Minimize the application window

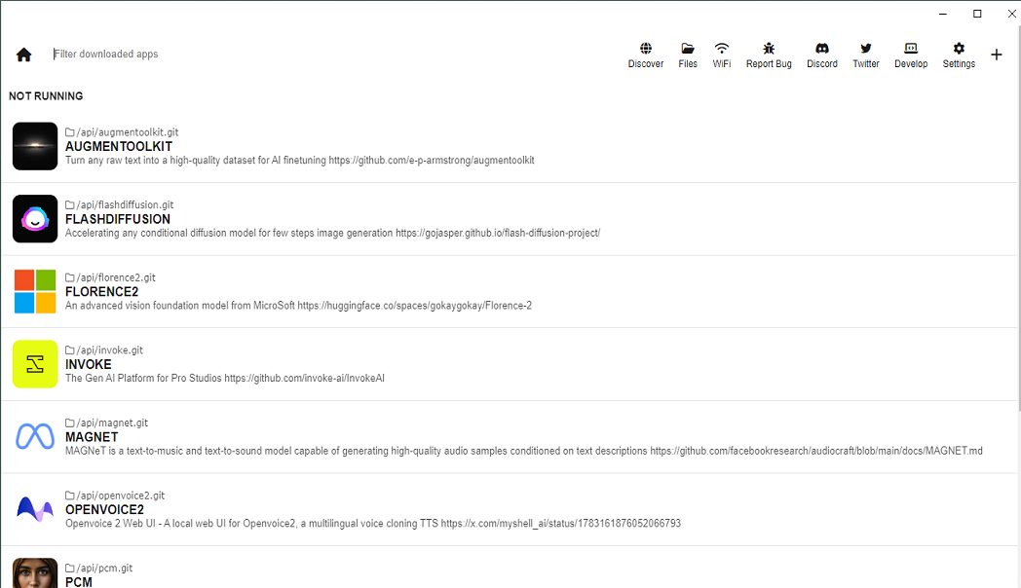[x=942, y=14]
